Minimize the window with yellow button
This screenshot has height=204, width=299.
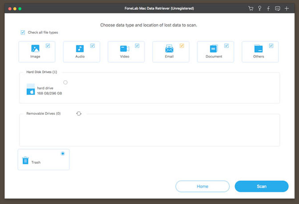(15, 9)
